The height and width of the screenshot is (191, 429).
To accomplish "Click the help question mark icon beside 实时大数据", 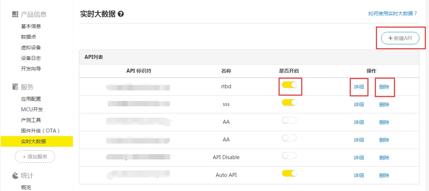I will coord(121,14).
